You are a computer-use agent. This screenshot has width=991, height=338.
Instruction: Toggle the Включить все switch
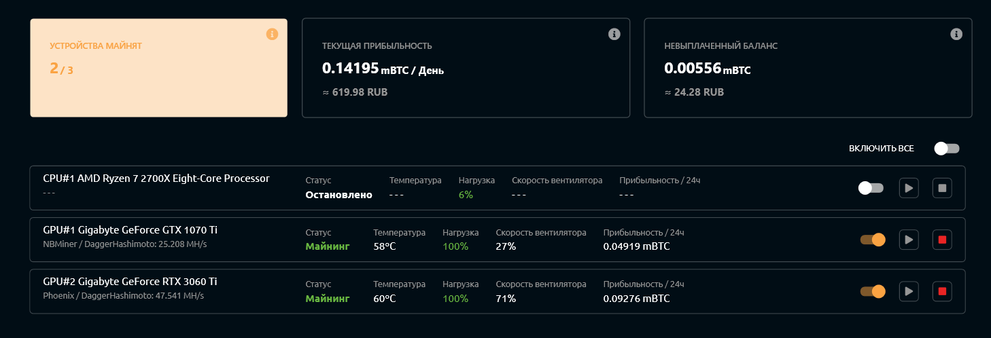947,149
